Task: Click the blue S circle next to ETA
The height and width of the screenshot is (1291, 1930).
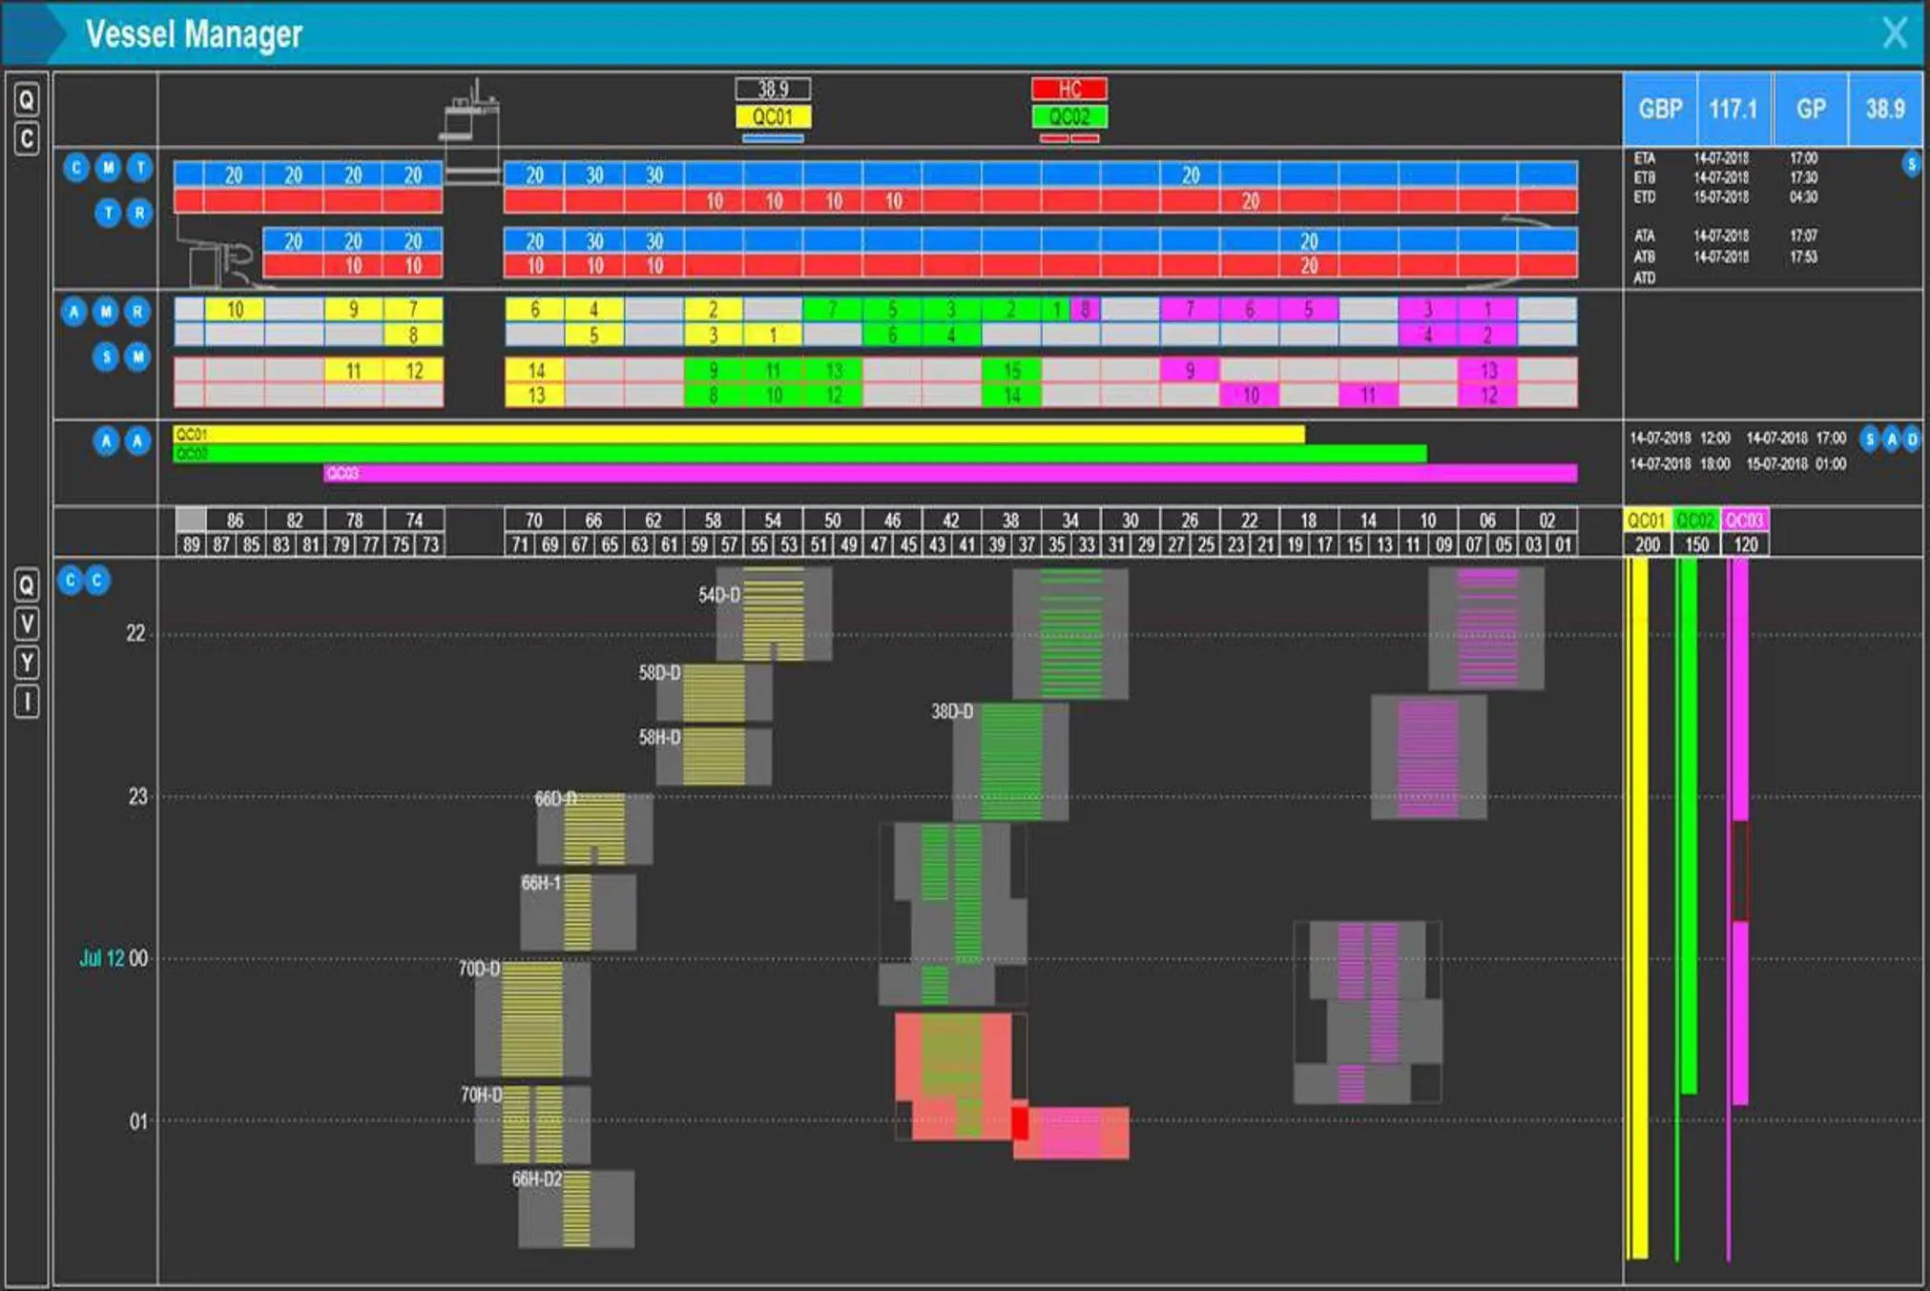Action: (1911, 164)
